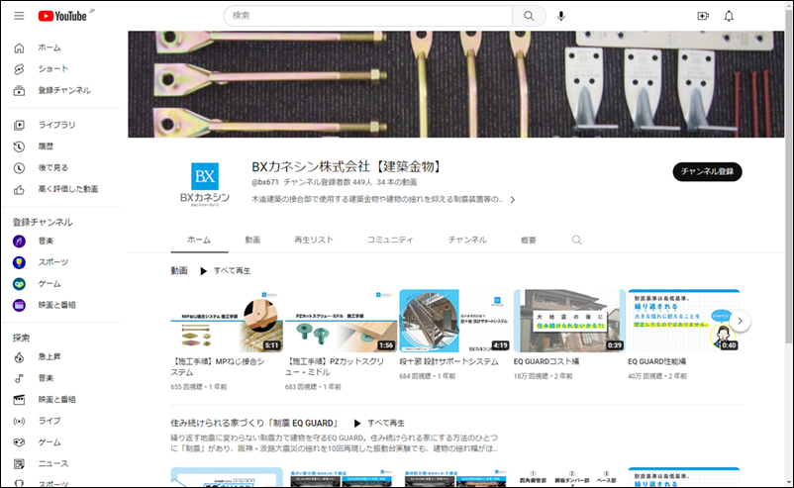Image resolution: width=794 pixels, height=488 pixels.
Task: Open video title 段十郎 設計サポートシステム
Action: (448, 362)
